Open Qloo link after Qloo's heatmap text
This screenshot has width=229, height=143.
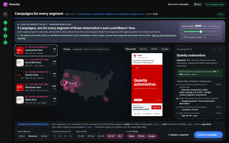pyautogui.click(x=191, y=124)
